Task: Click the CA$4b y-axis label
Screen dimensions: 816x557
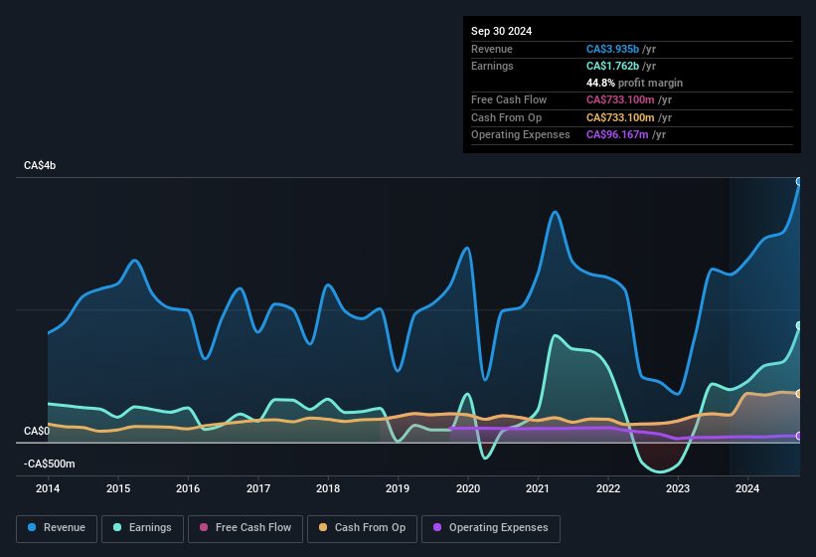Action: pos(40,165)
